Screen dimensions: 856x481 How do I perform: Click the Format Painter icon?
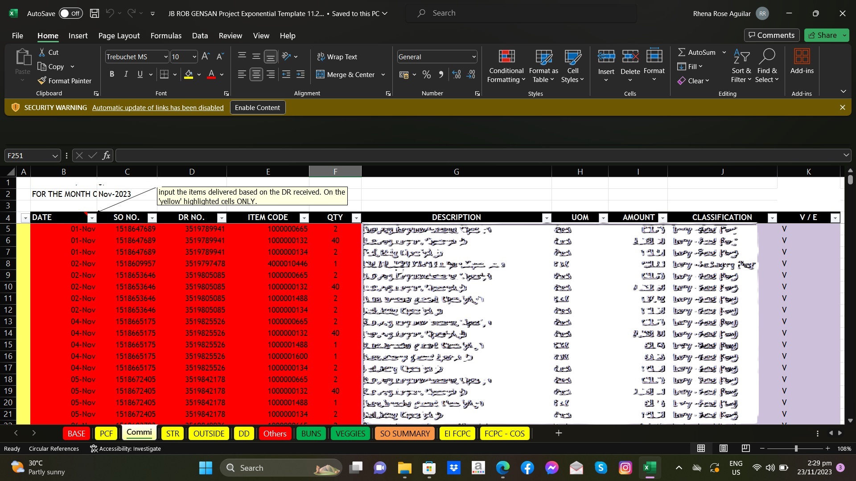click(42, 81)
